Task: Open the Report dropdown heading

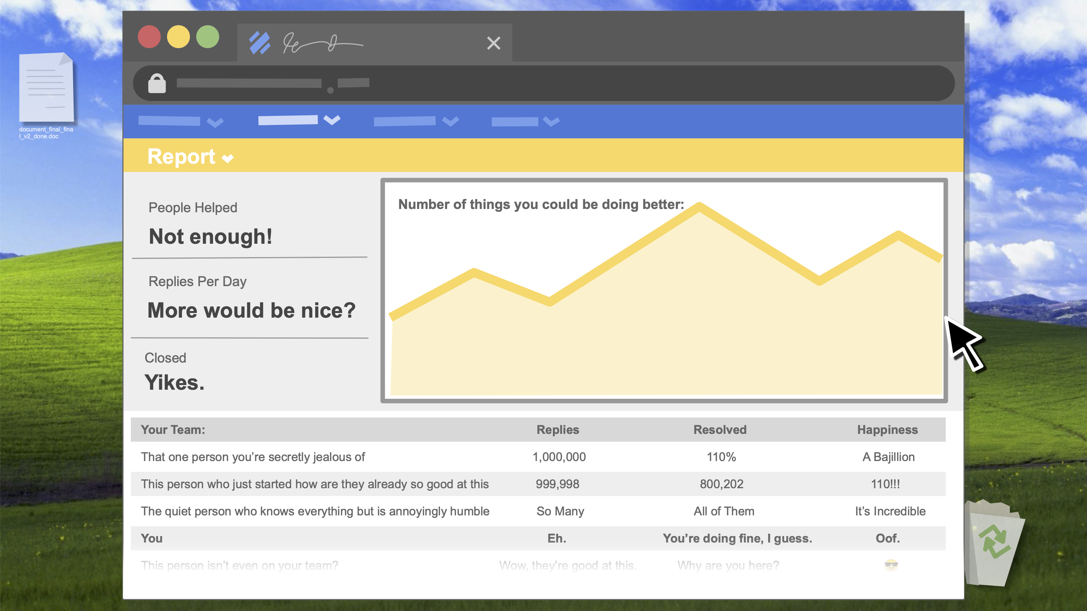Action: click(x=190, y=157)
